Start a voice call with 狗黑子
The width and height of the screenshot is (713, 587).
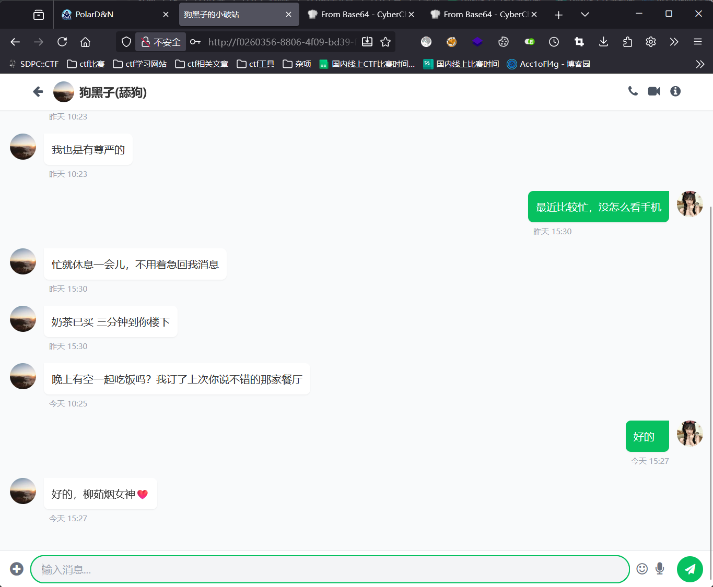tap(633, 91)
